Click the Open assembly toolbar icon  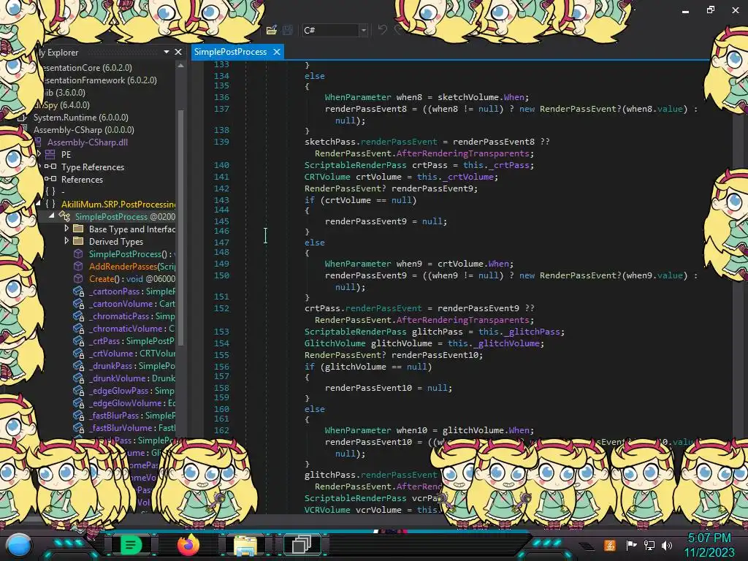pyautogui.click(x=272, y=30)
